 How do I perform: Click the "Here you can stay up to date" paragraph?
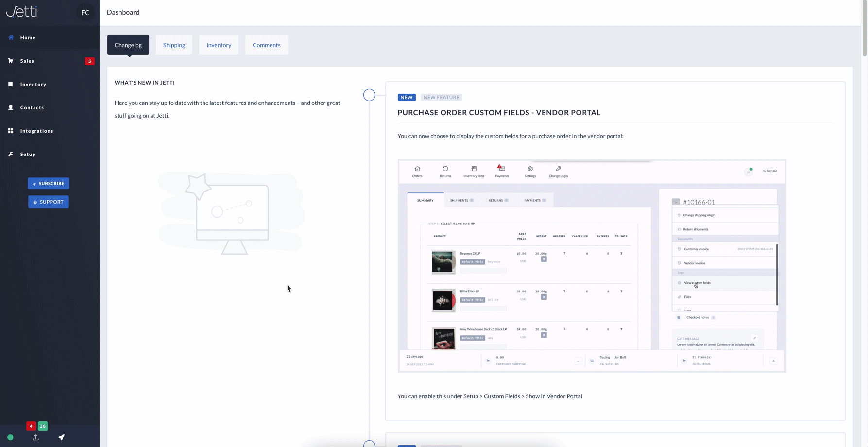227,109
